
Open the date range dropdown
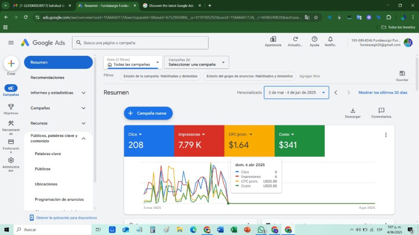pyautogui.click(x=296, y=93)
